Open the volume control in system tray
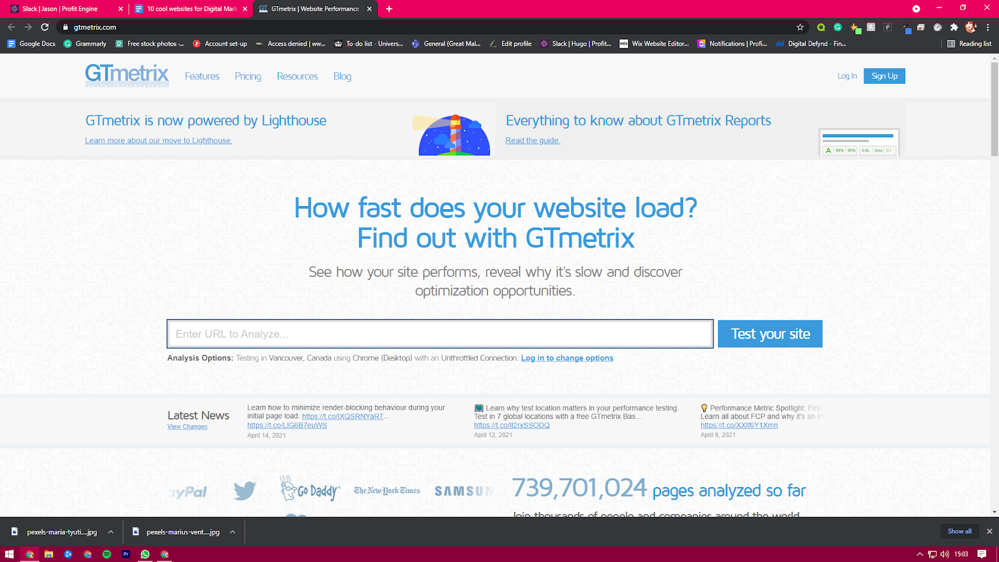The width and height of the screenshot is (999, 562). [945, 554]
